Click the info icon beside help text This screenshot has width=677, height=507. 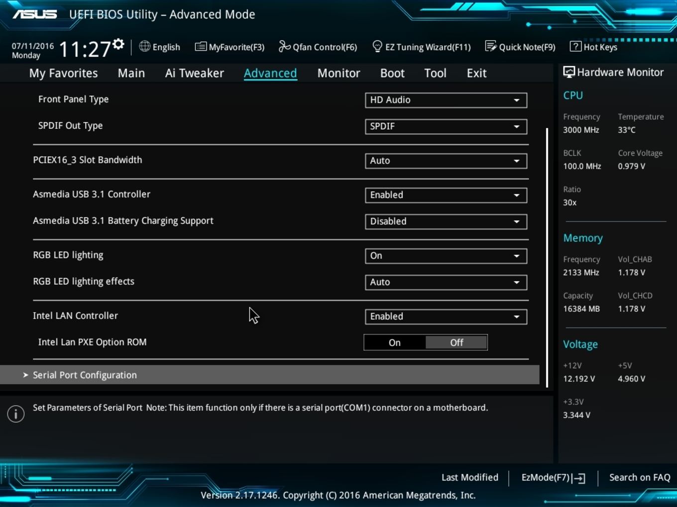16,414
